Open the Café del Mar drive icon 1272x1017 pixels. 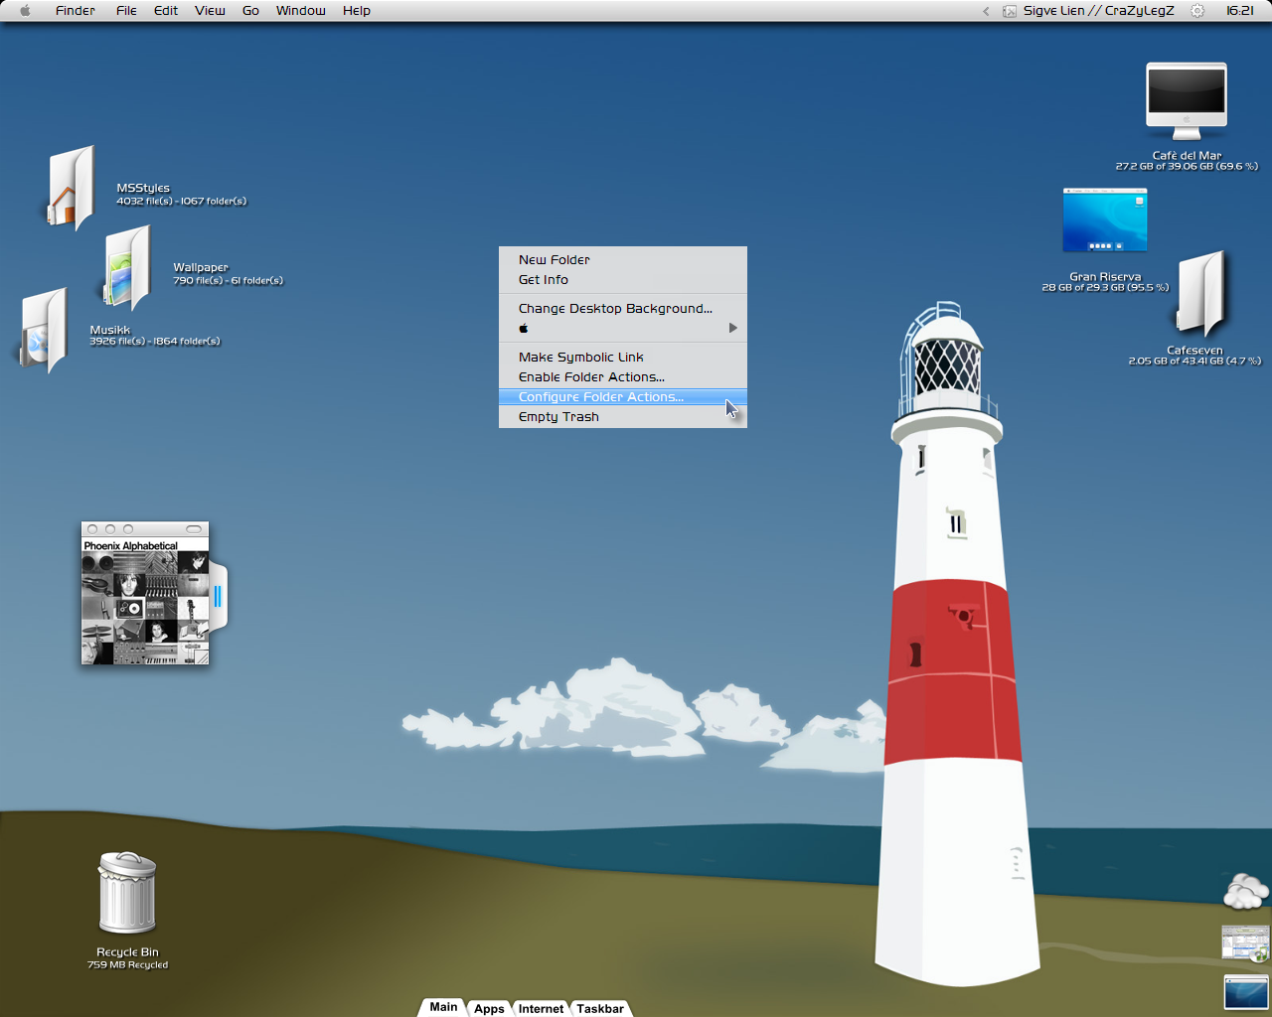click(1187, 101)
